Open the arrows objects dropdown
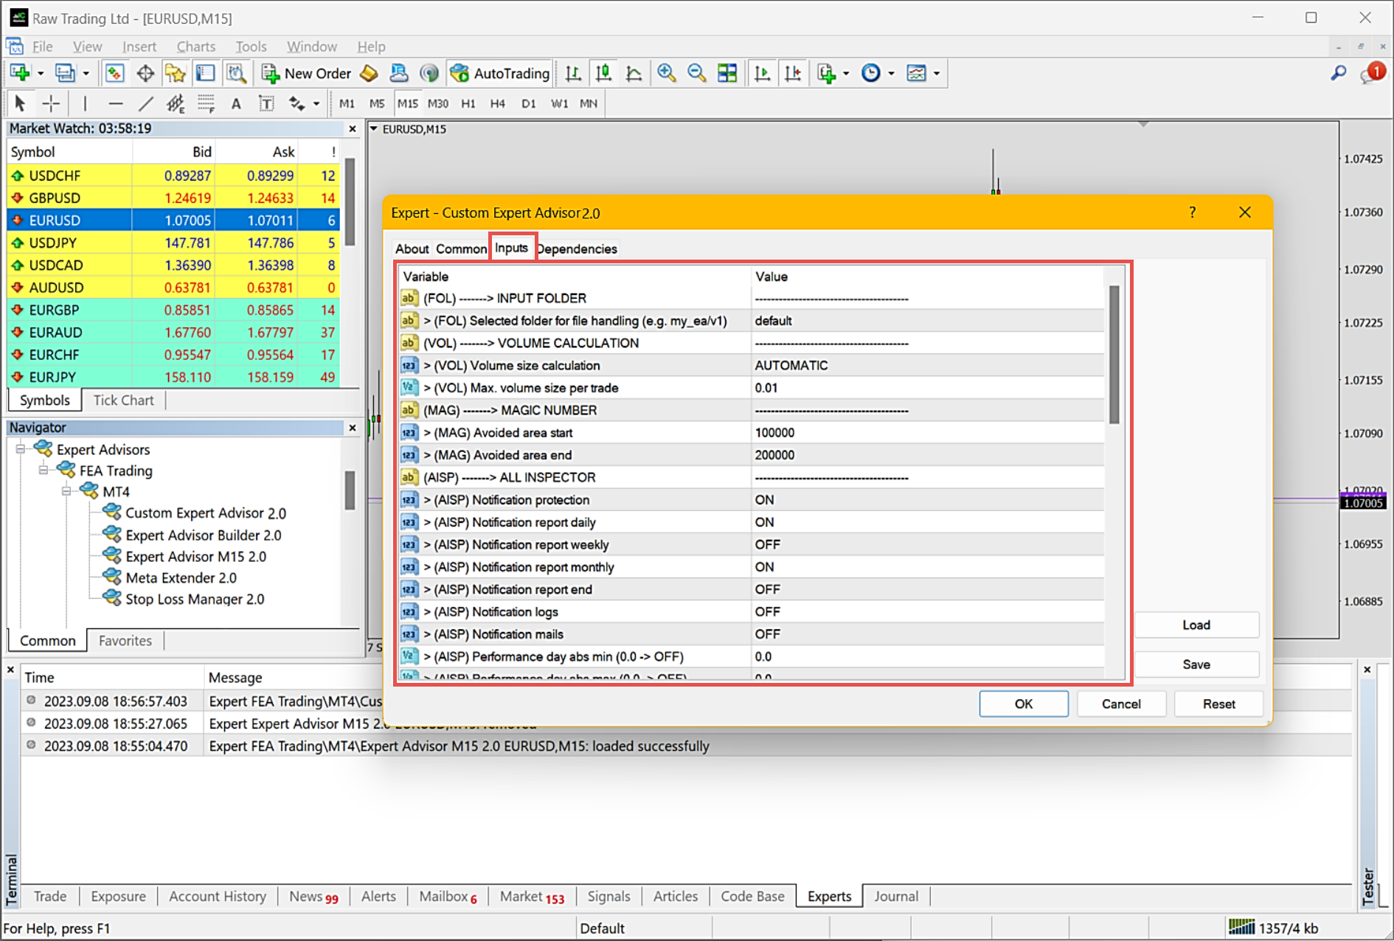1394x941 pixels. point(316,104)
